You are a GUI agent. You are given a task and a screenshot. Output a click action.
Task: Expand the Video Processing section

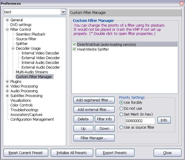coord(7,86)
